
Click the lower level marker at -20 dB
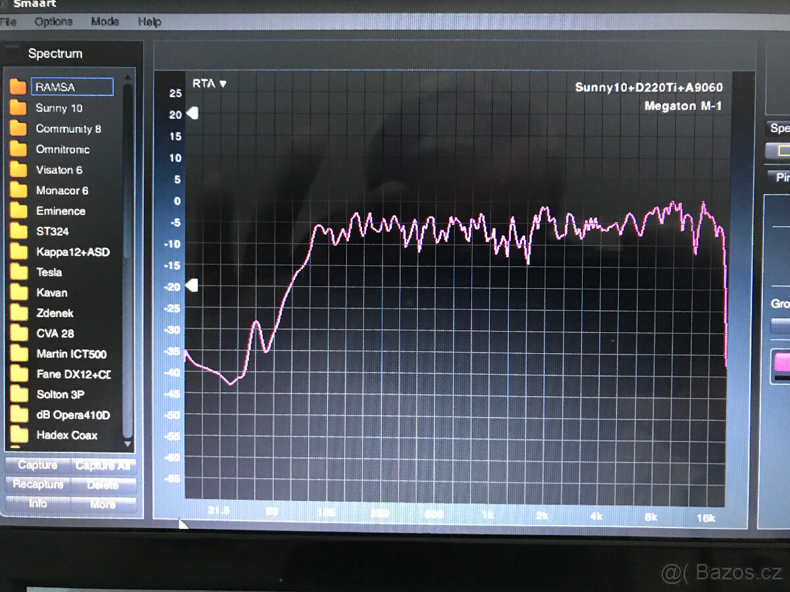[x=192, y=285]
